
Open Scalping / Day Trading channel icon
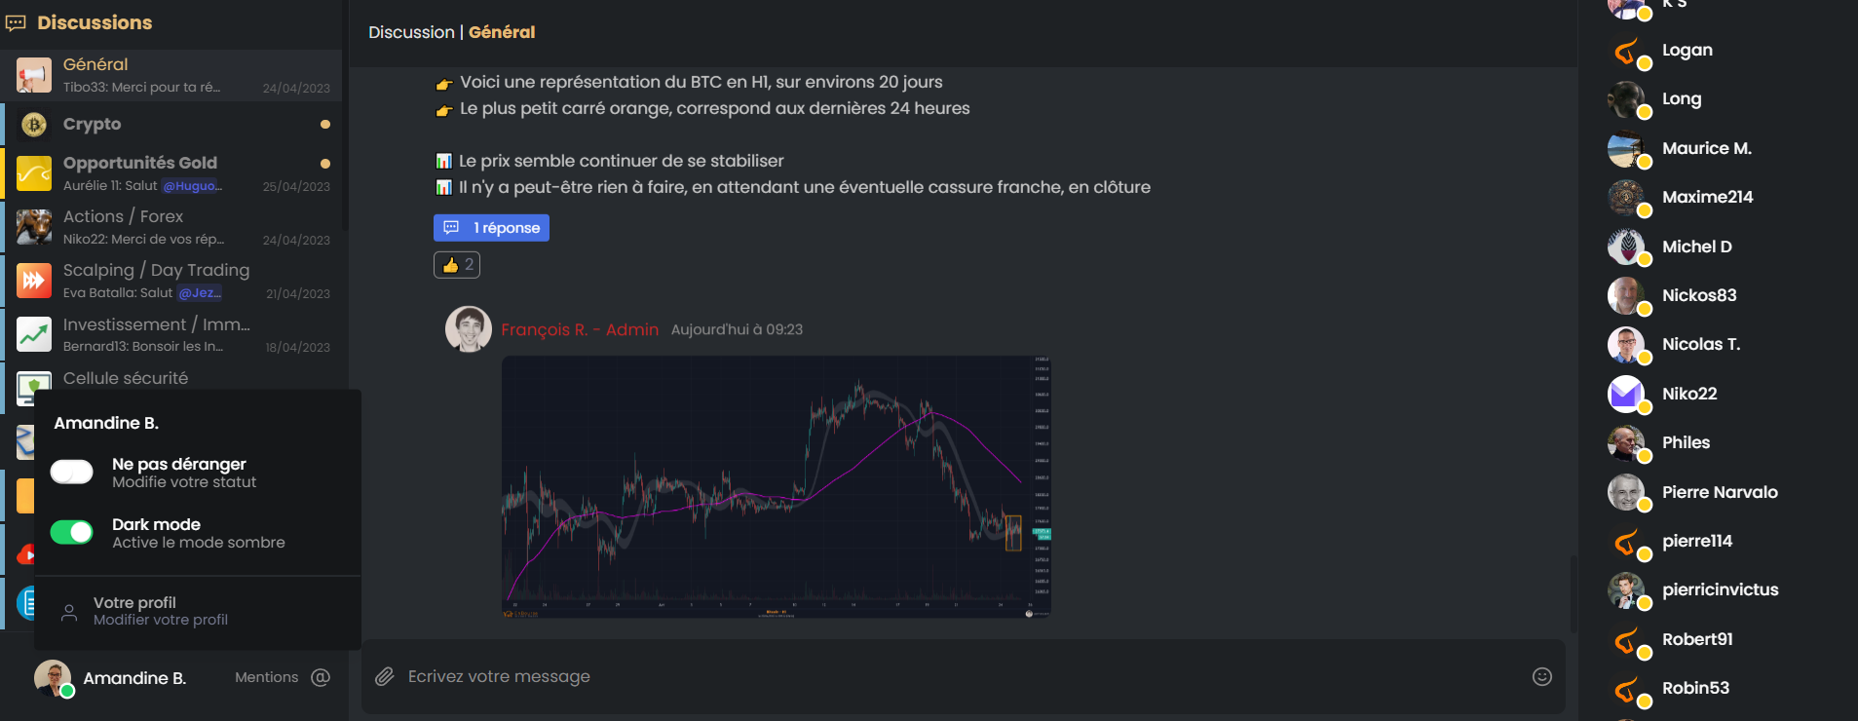click(34, 281)
